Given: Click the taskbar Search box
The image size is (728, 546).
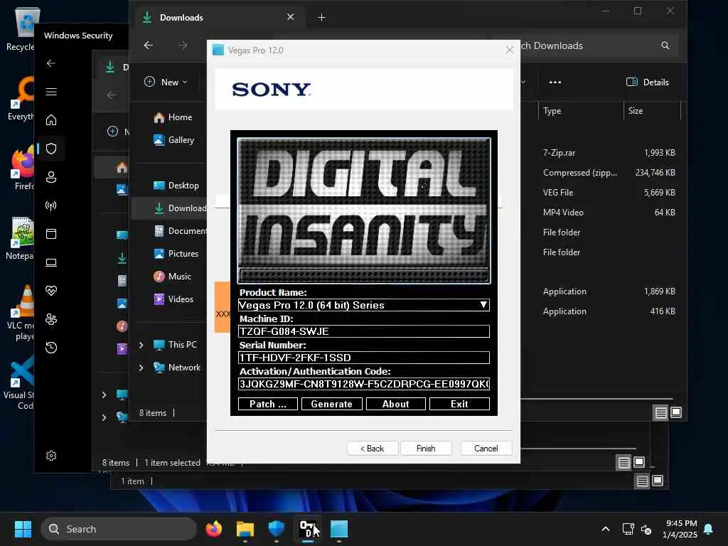Looking at the screenshot, I should click(x=119, y=529).
